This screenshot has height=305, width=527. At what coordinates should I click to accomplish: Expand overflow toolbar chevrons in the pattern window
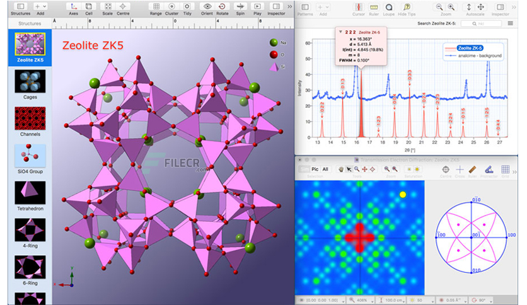click(514, 7)
